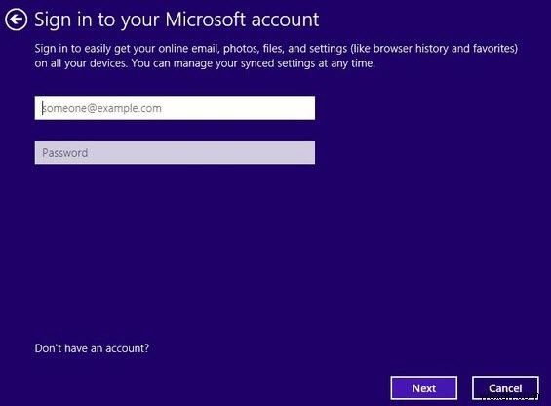The height and width of the screenshot is (406, 551).
Task: Focus the someone@example.com email field
Action: pyautogui.click(x=175, y=108)
